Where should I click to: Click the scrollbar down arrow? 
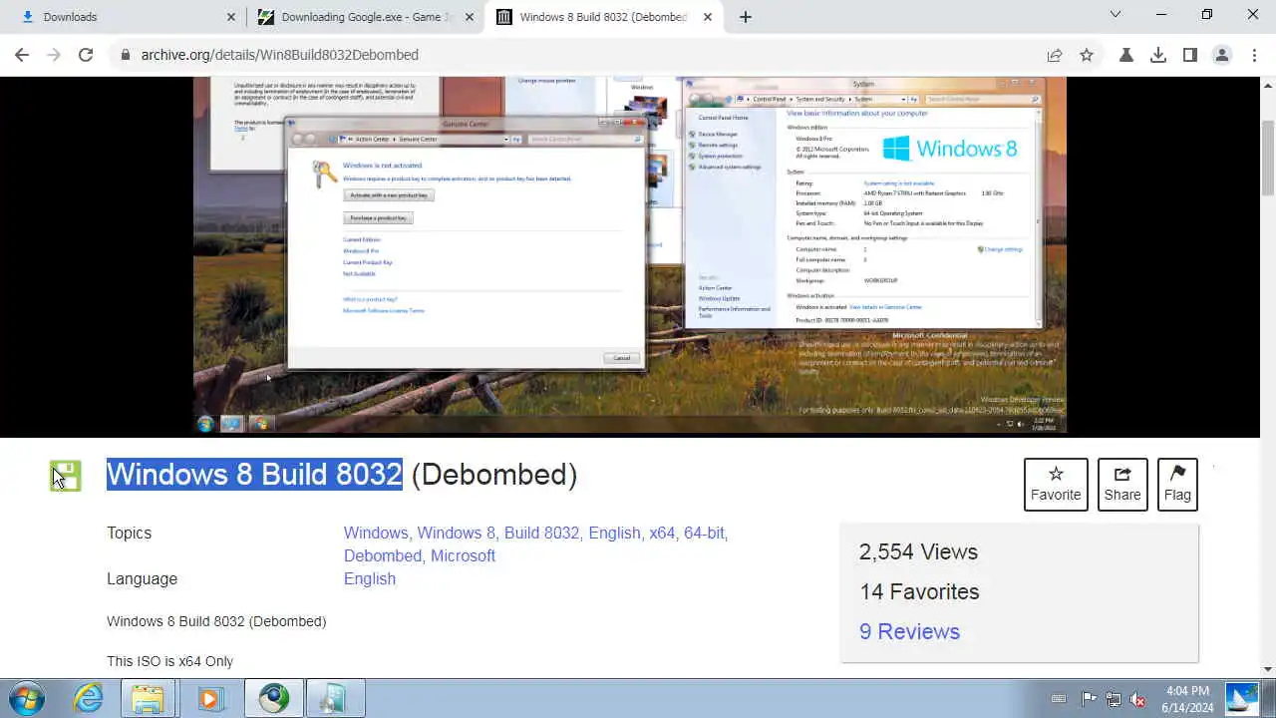coord(1268,669)
